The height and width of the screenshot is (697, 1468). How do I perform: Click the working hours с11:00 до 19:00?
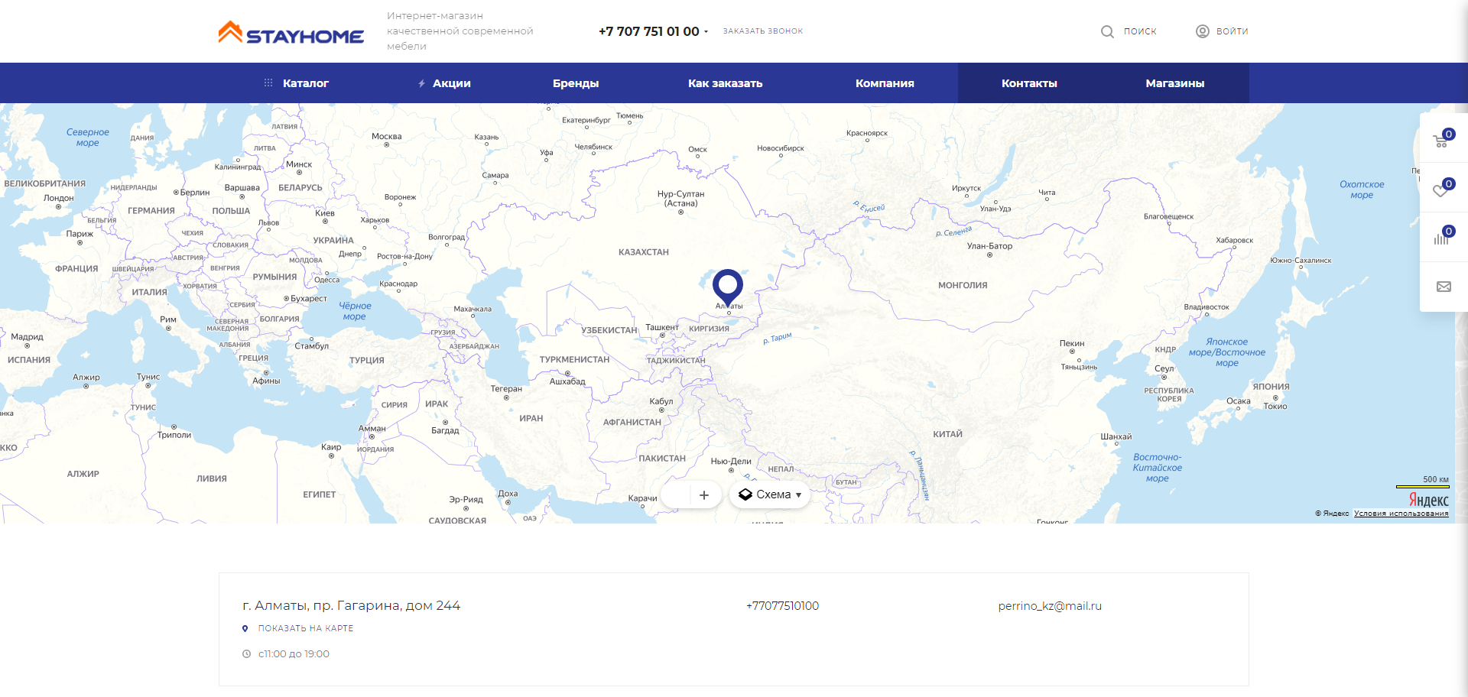point(294,654)
